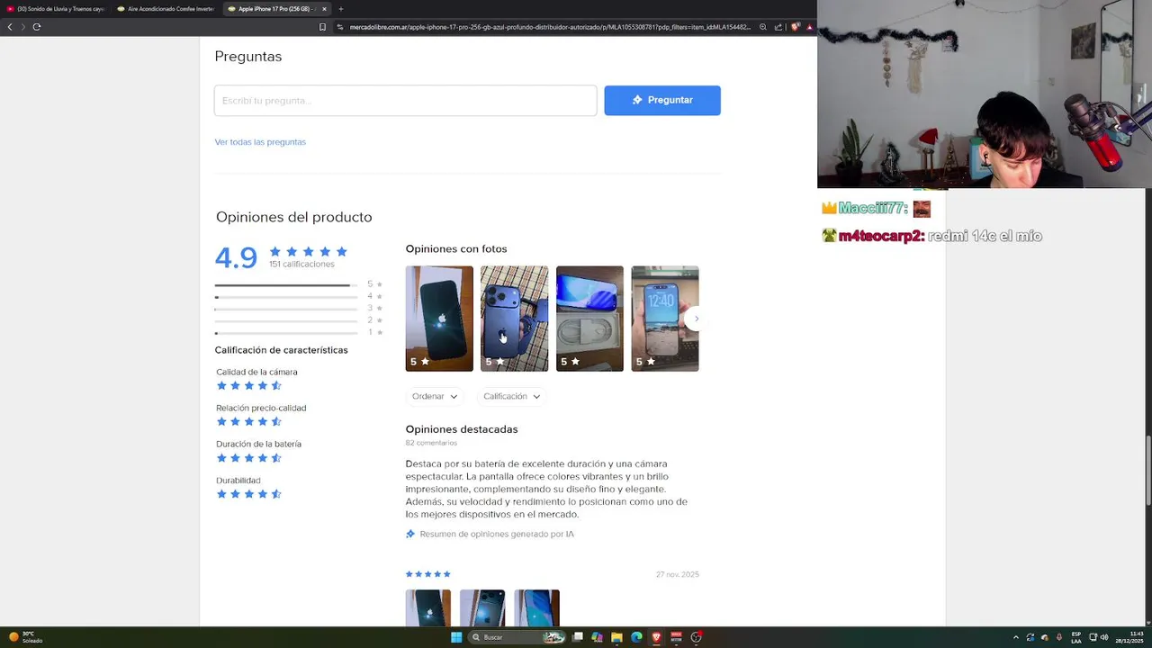Click the 151 calificaciones text

301,265
